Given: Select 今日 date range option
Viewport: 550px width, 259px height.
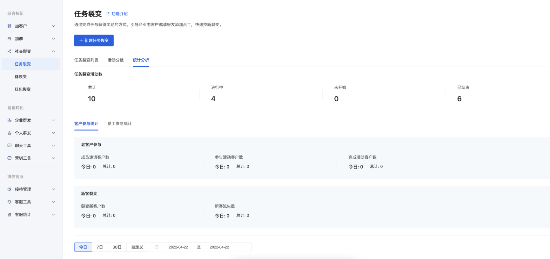Looking at the screenshot, I should pyautogui.click(x=83, y=247).
